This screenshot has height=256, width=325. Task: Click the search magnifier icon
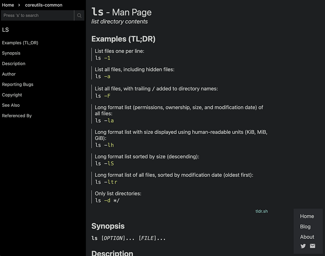79,15
